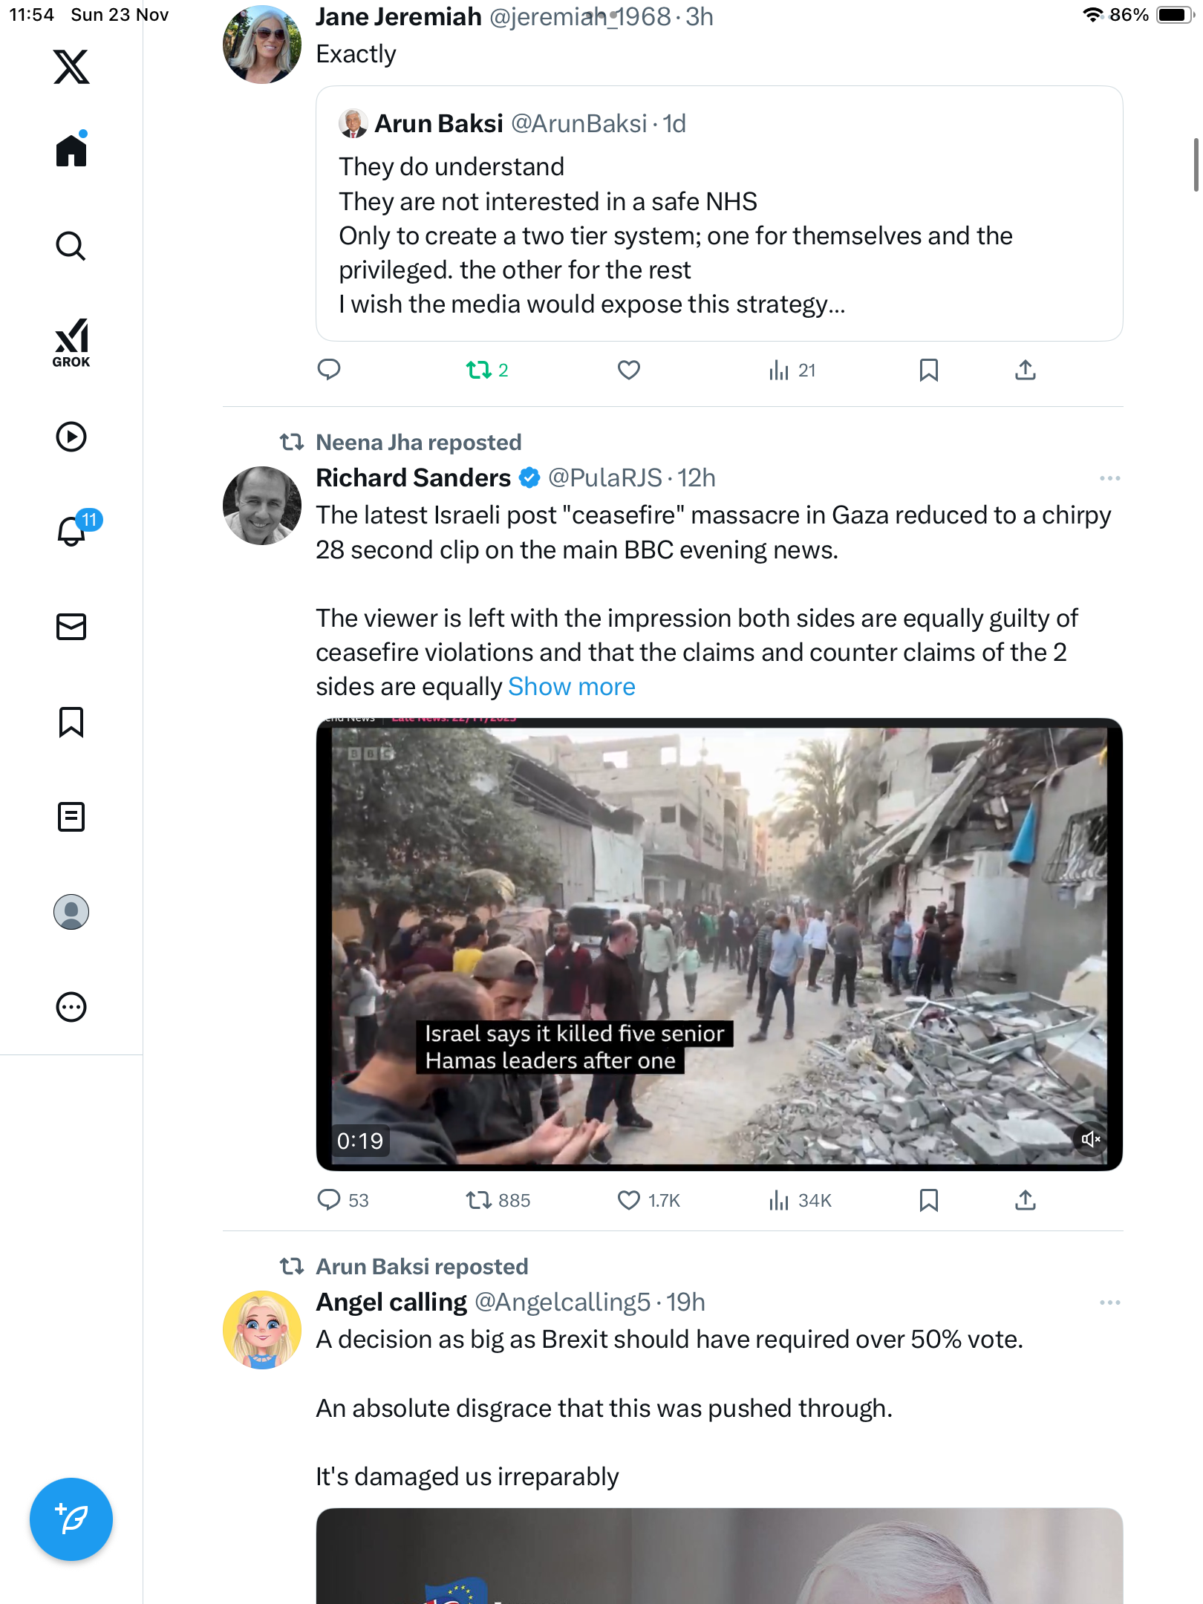Bookmark Jane Jeremiah's post
This screenshot has height=1604, width=1203.
pos(928,370)
